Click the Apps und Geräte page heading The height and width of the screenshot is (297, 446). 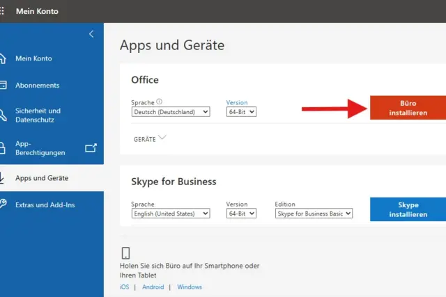click(x=172, y=45)
